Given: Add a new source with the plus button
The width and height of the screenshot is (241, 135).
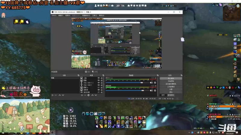Looking at the screenshot, I should [82, 95].
